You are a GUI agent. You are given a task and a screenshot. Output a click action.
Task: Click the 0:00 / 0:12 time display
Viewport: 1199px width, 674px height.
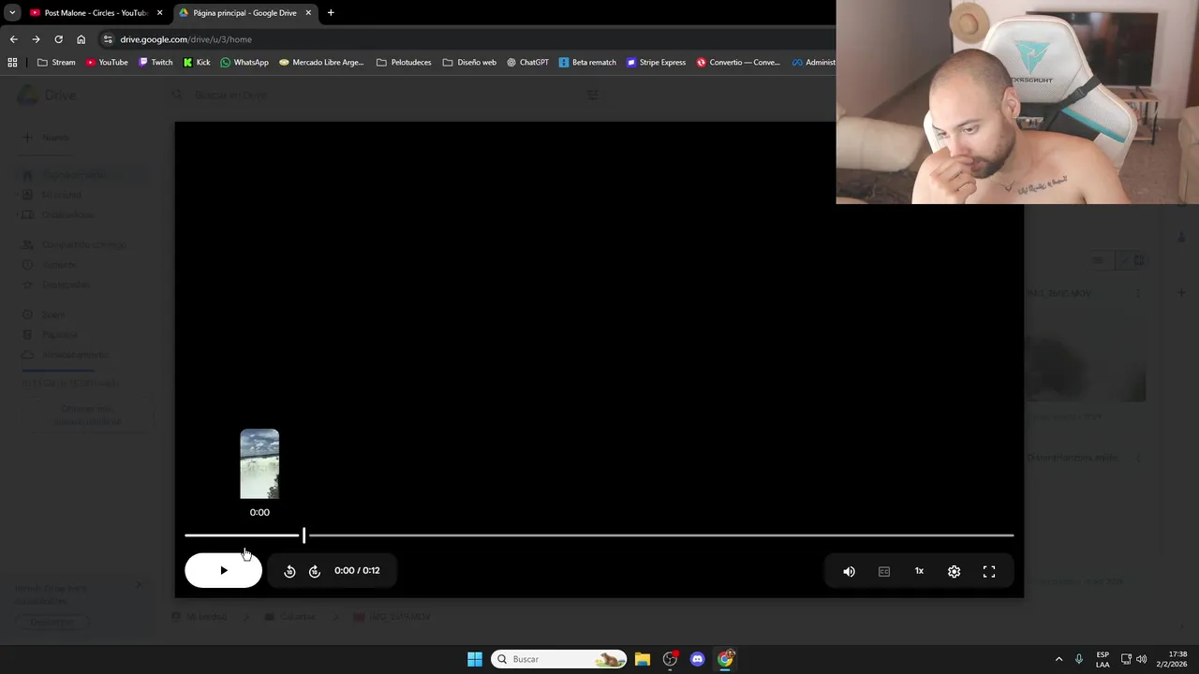point(357,570)
